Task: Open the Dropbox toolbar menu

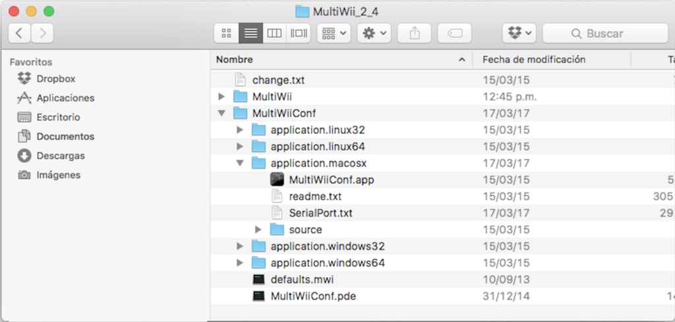Action: tap(519, 33)
